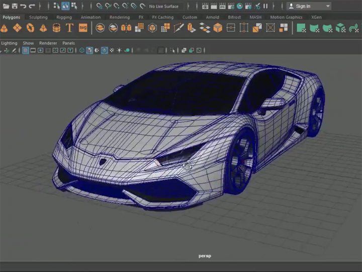Open the Lighting panel menu
362x272 pixels.
click(x=9, y=43)
